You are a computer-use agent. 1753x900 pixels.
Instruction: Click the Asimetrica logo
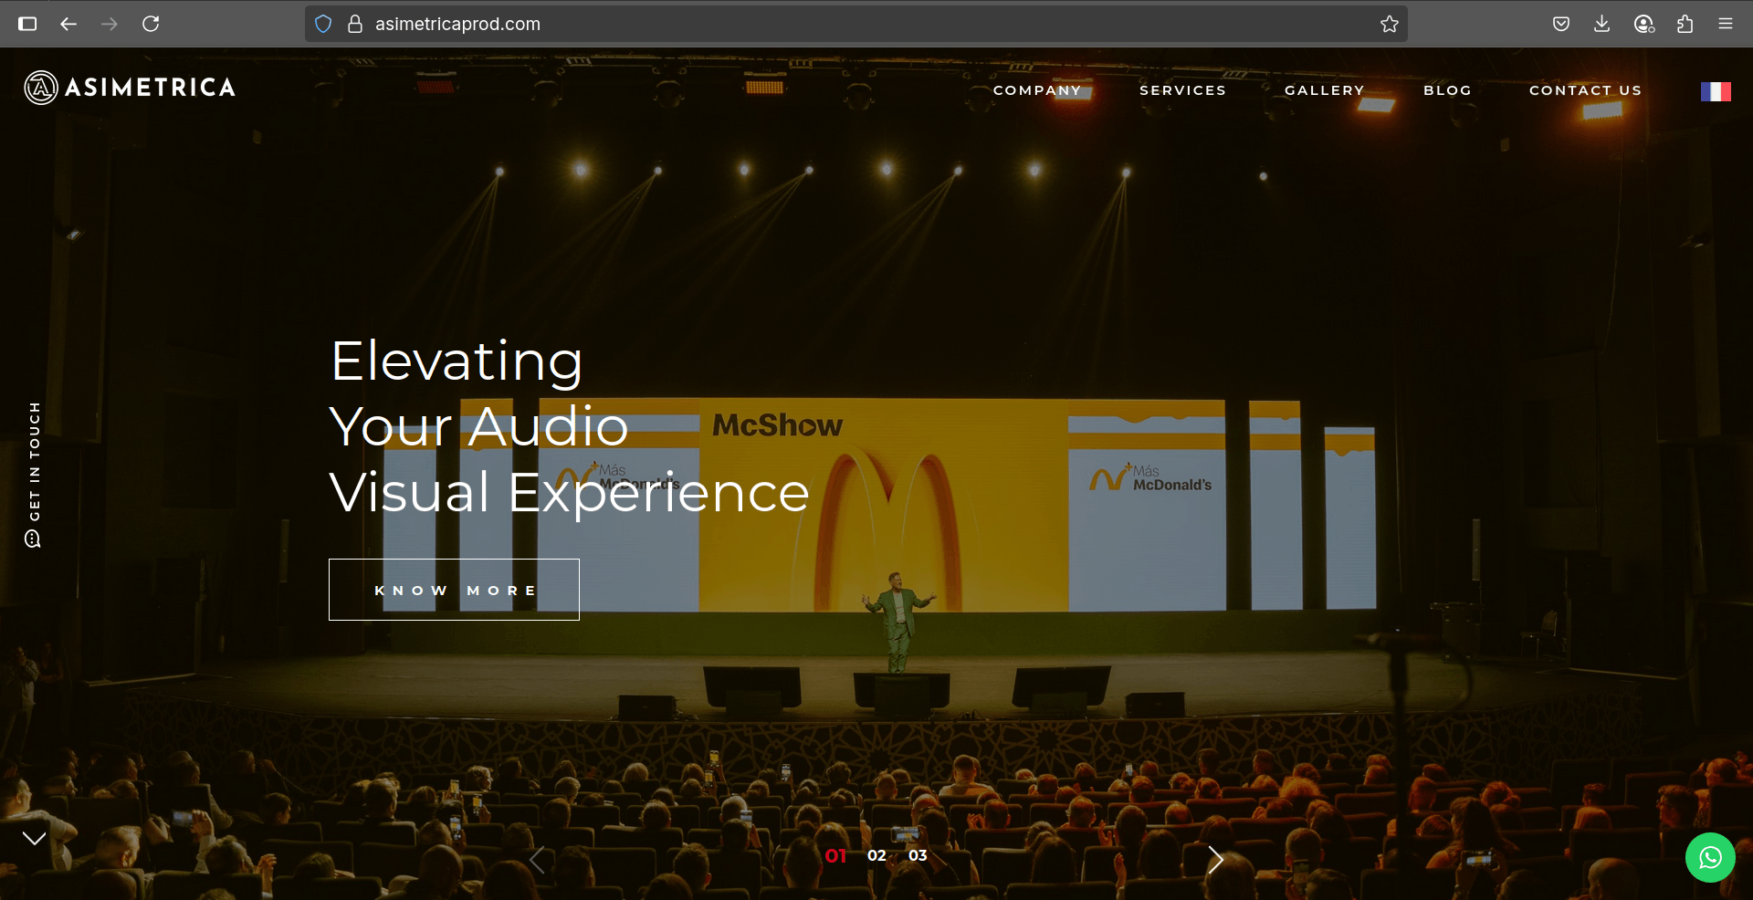point(130,88)
